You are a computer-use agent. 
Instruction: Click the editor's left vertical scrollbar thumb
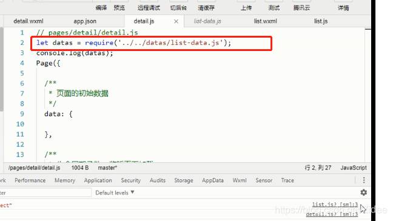pyautogui.click(x=1, y=69)
